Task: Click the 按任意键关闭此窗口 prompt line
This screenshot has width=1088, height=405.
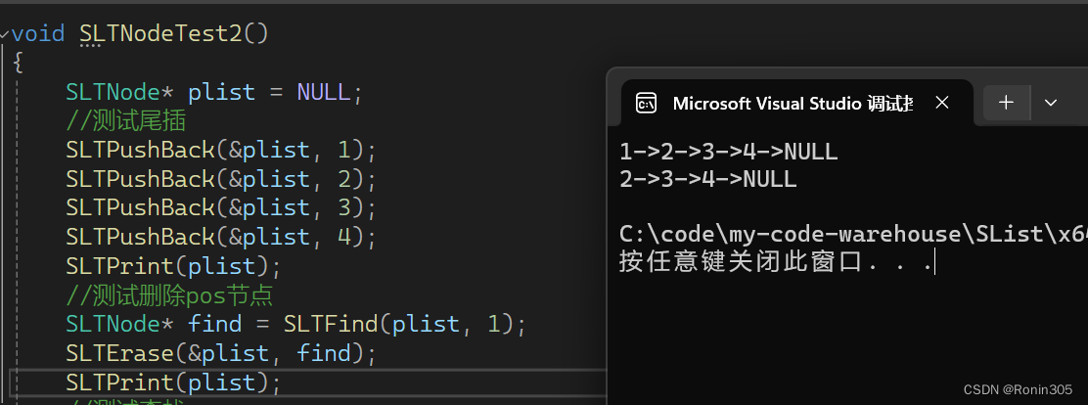Action: click(x=776, y=263)
